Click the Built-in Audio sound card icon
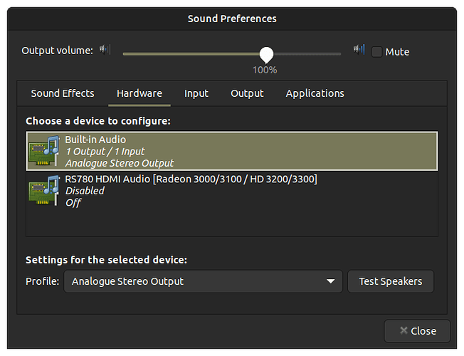 click(44, 151)
